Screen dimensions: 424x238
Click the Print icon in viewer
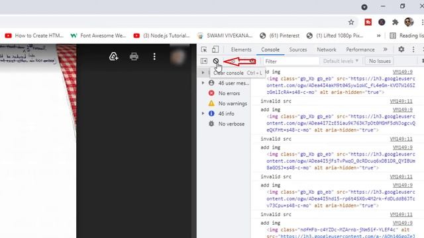[x=134, y=56]
